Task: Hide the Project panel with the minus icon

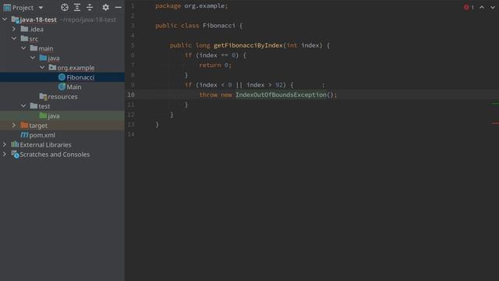Action: (x=118, y=7)
